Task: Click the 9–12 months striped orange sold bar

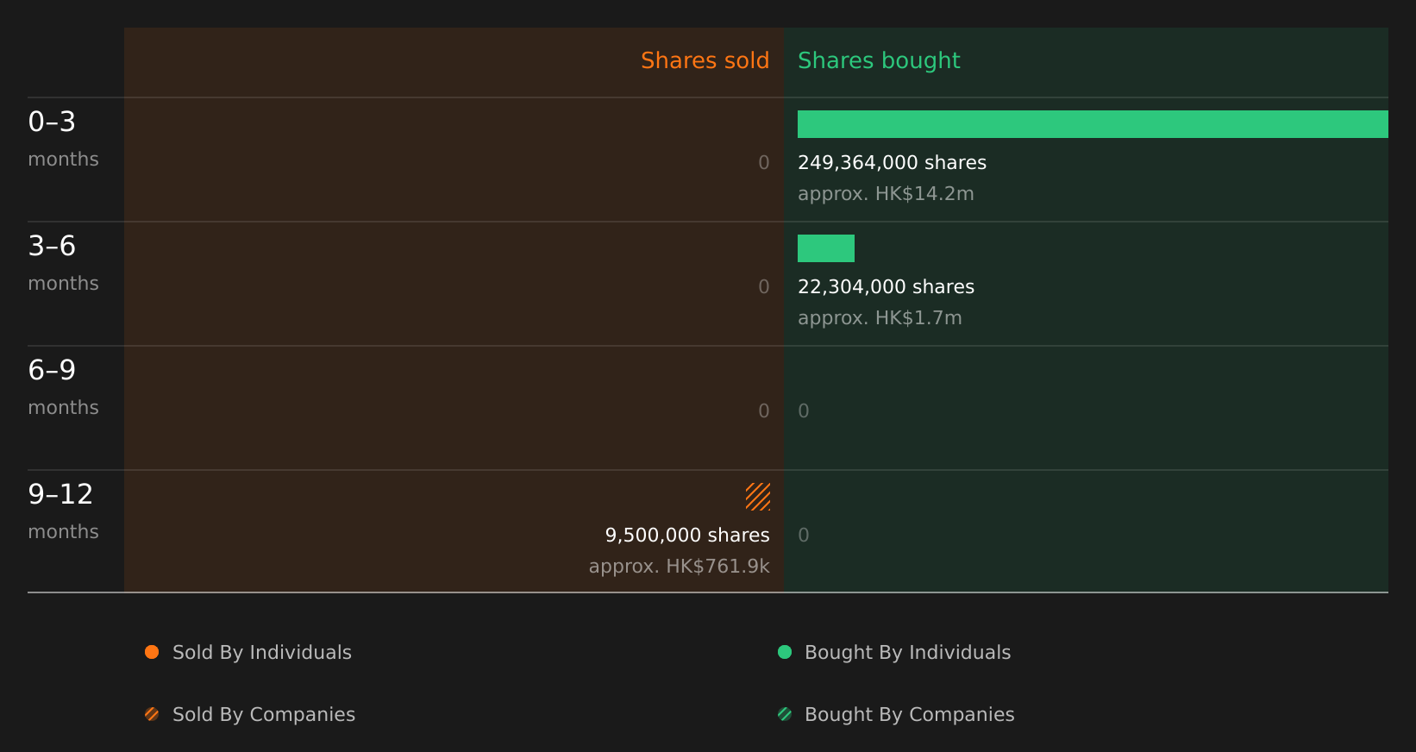Action: point(758,497)
